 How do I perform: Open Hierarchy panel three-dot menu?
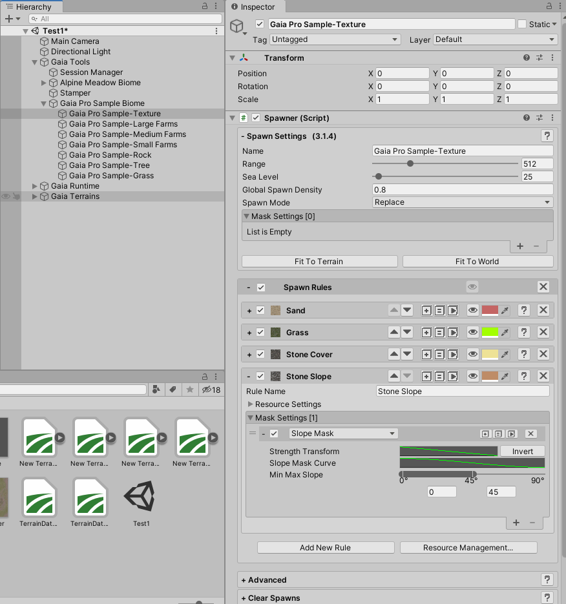[216, 6]
